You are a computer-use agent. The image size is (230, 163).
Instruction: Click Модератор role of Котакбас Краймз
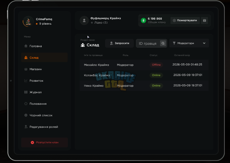pos(125,75)
